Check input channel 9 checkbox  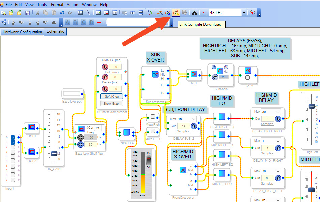[x=13, y=180]
